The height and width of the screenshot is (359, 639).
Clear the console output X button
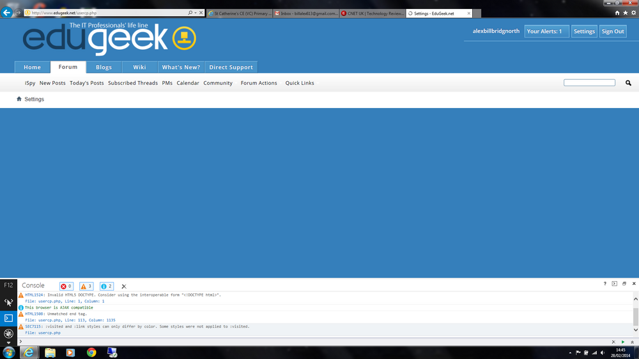click(x=124, y=286)
